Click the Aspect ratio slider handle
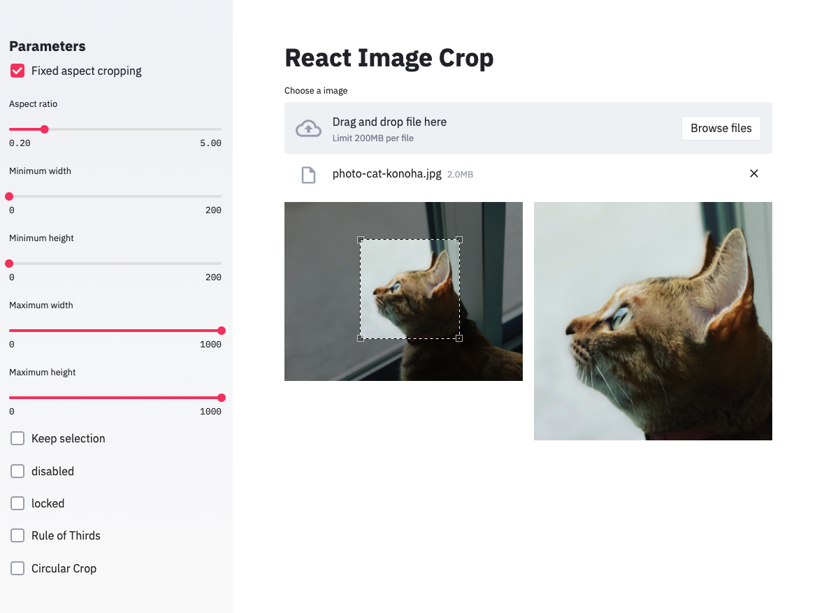This screenshot has width=817, height=613. point(45,129)
